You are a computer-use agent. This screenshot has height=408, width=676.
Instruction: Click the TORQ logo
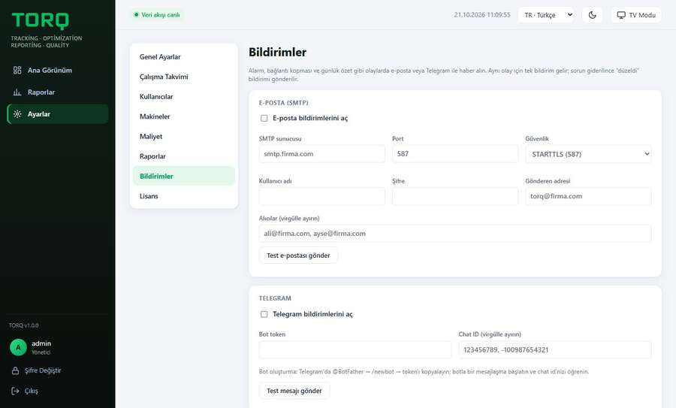point(40,21)
